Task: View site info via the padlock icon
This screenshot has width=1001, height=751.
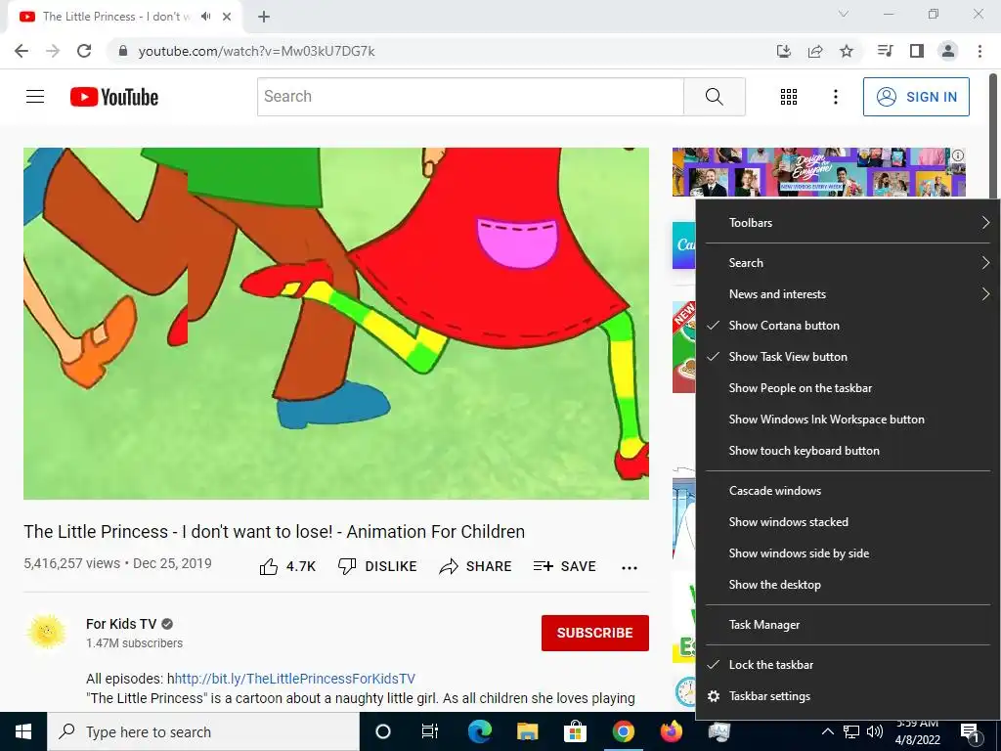Action: [123, 51]
